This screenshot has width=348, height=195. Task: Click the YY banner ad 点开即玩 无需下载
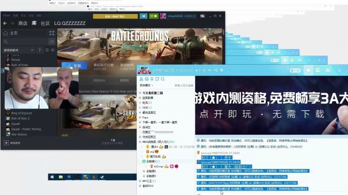272,105
